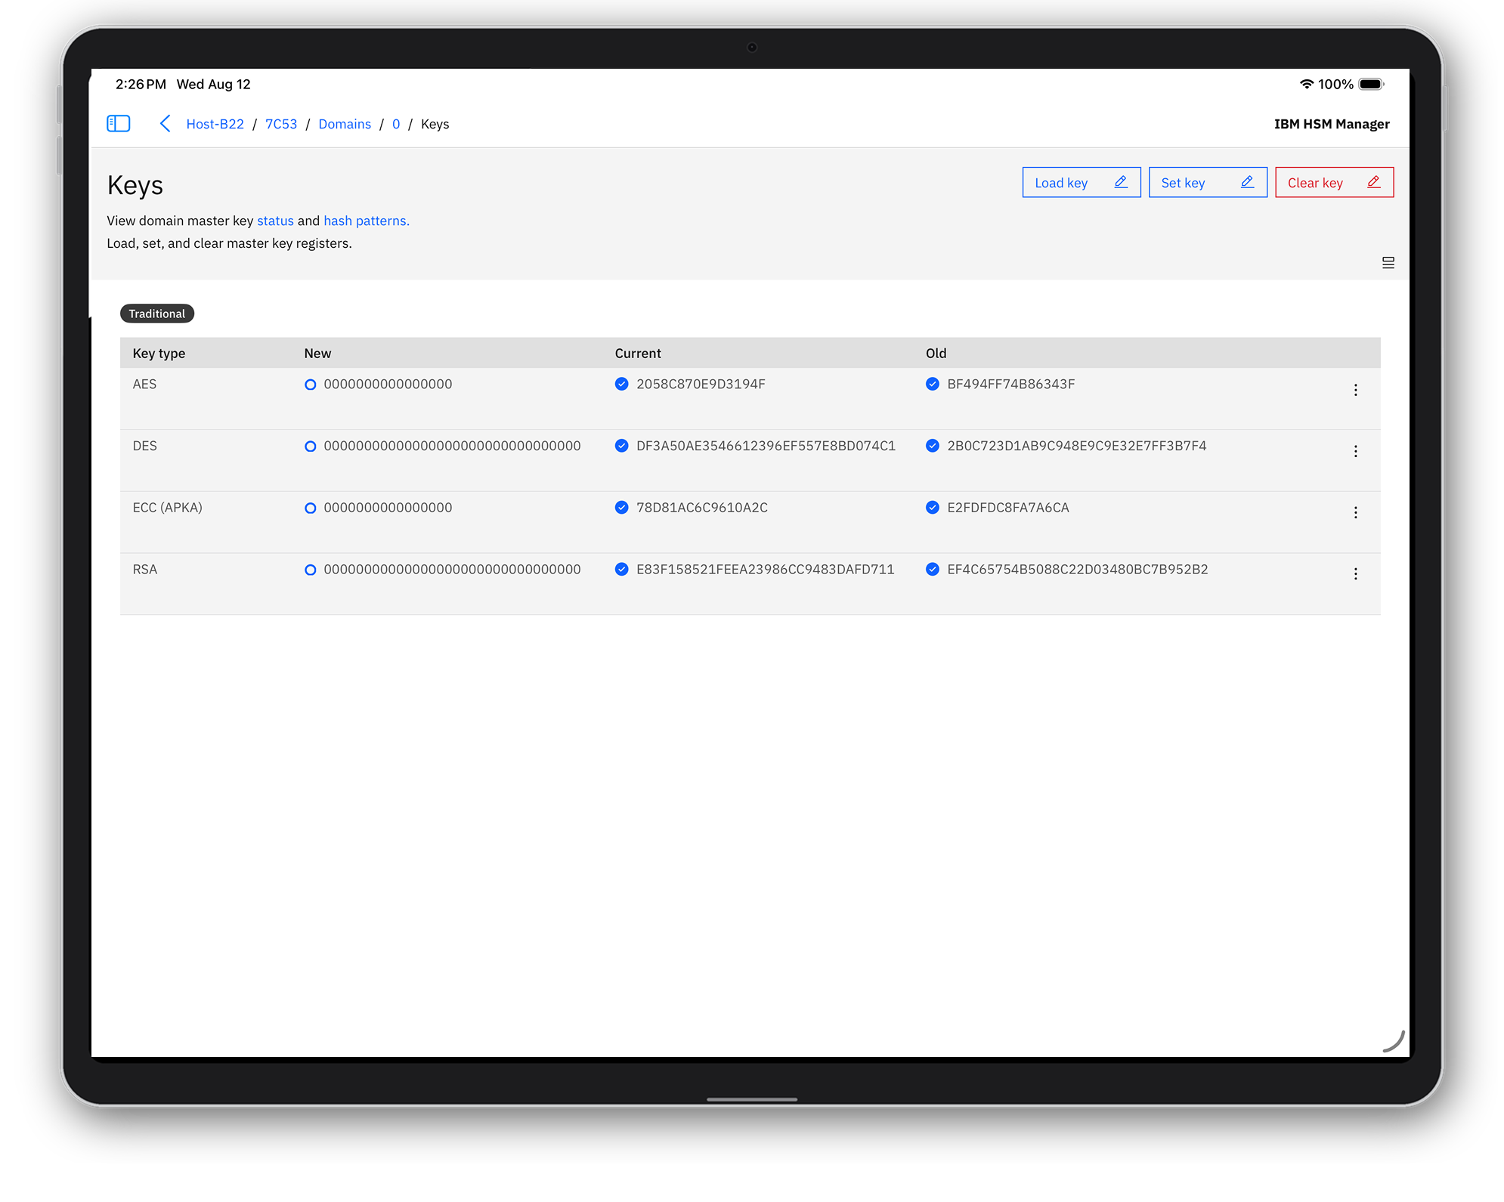Select hash 2B0C723D1AB9C948E9C9E32E7FF3B7F4
The width and height of the screenshot is (1504, 1202).
pyautogui.click(x=1077, y=446)
